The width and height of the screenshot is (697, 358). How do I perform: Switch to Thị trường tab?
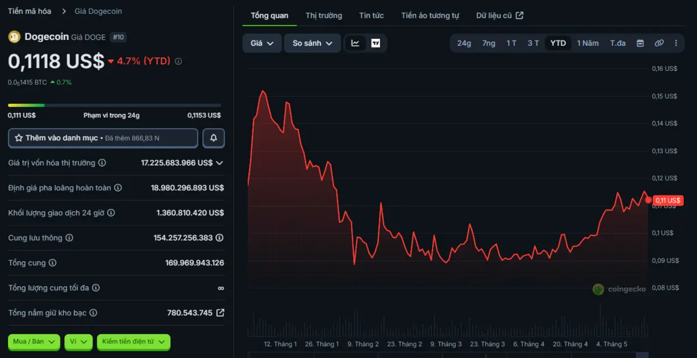point(324,16)
